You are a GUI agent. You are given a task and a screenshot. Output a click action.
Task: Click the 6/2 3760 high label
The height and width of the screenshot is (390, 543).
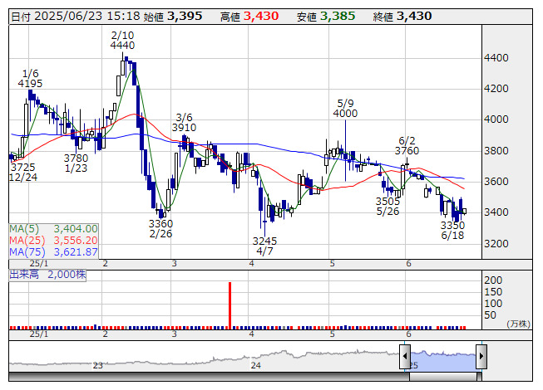click(x=407, y=145)
